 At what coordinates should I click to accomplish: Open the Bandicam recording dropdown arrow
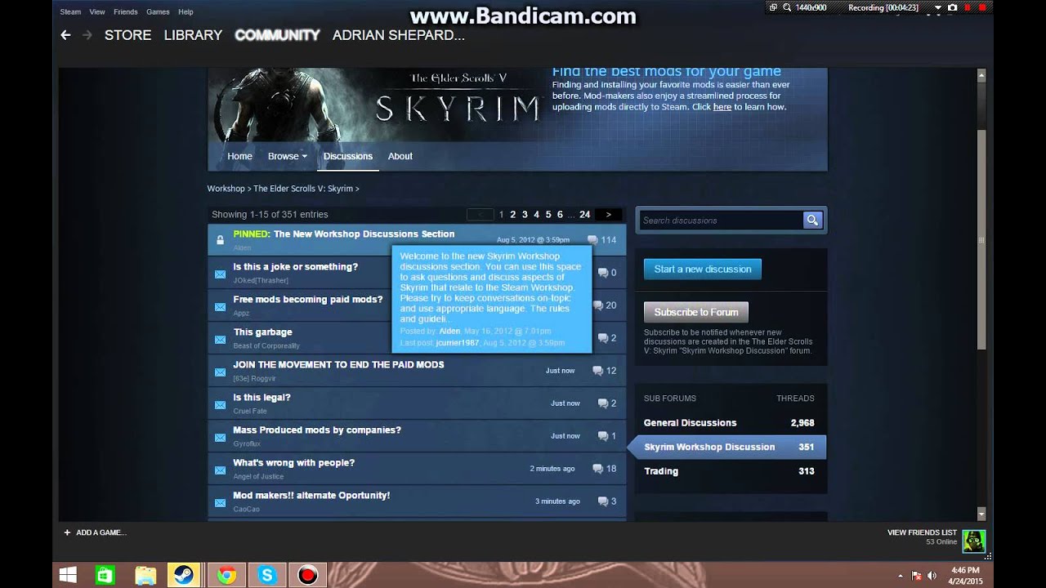[x=938, y=7]
